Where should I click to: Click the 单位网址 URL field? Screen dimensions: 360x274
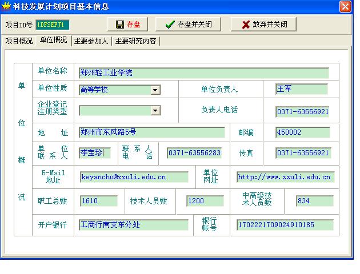click(x=285, y=177)
